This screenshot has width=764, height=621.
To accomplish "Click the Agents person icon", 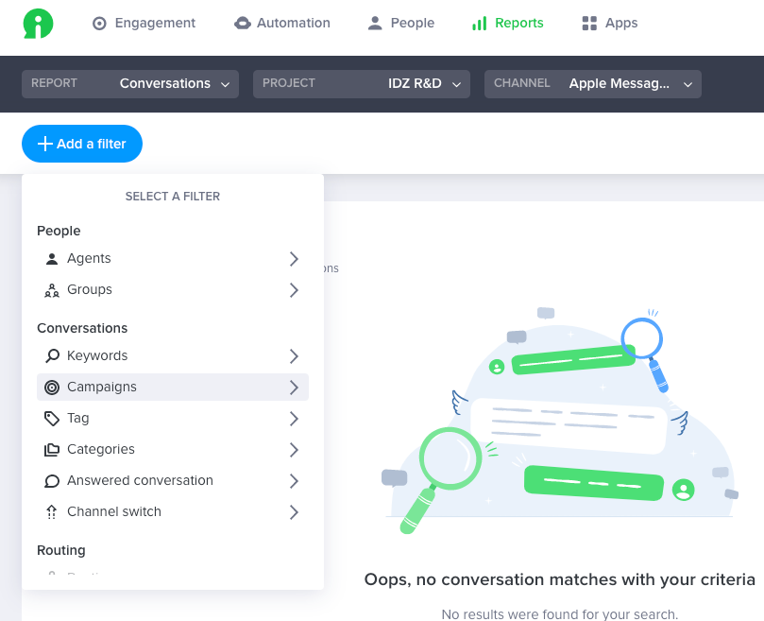I will (52, 259).
